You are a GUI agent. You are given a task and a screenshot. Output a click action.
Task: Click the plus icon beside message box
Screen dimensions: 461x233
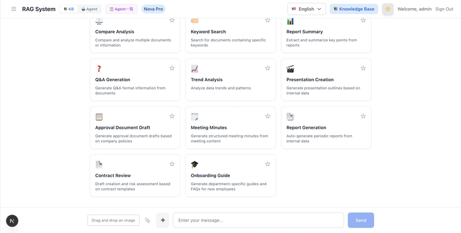[x=163, y=220]
